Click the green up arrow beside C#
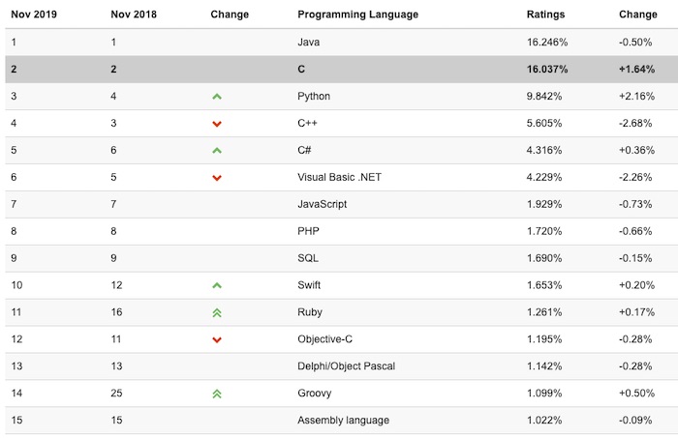The width and height of the screenshot is (678, 438). [x=217, y=151]
